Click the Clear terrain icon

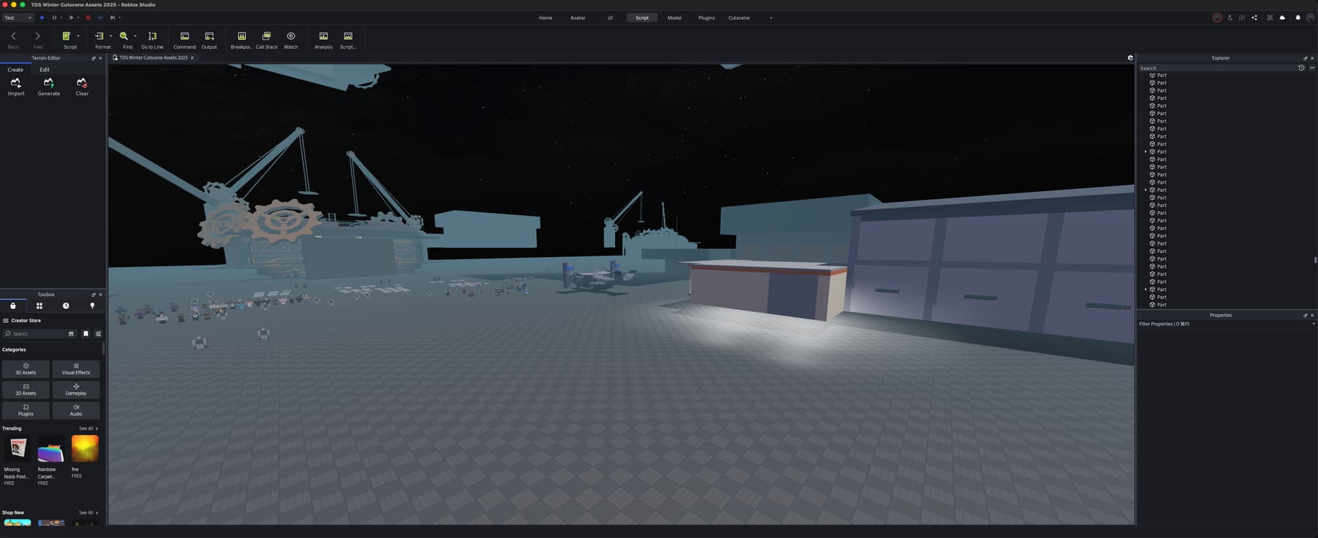click(x=82, y=83)
